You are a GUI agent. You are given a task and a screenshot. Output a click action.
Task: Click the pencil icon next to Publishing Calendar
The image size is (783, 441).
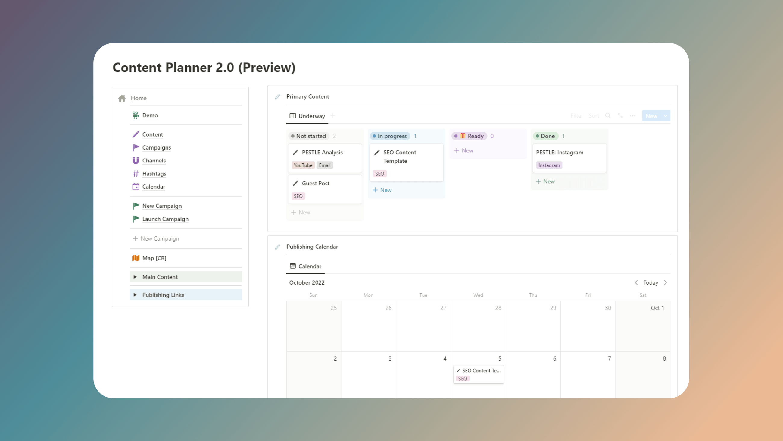[277, 247]
